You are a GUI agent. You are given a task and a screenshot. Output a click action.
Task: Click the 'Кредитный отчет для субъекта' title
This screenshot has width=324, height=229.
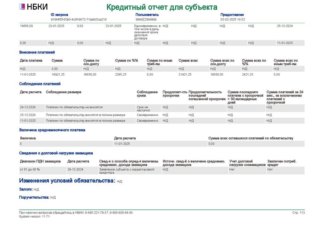click(162, 7)
